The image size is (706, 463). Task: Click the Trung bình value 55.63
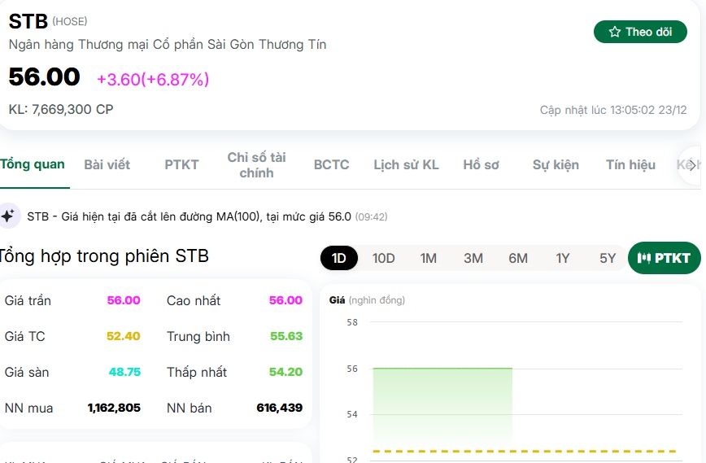point(286,336)
